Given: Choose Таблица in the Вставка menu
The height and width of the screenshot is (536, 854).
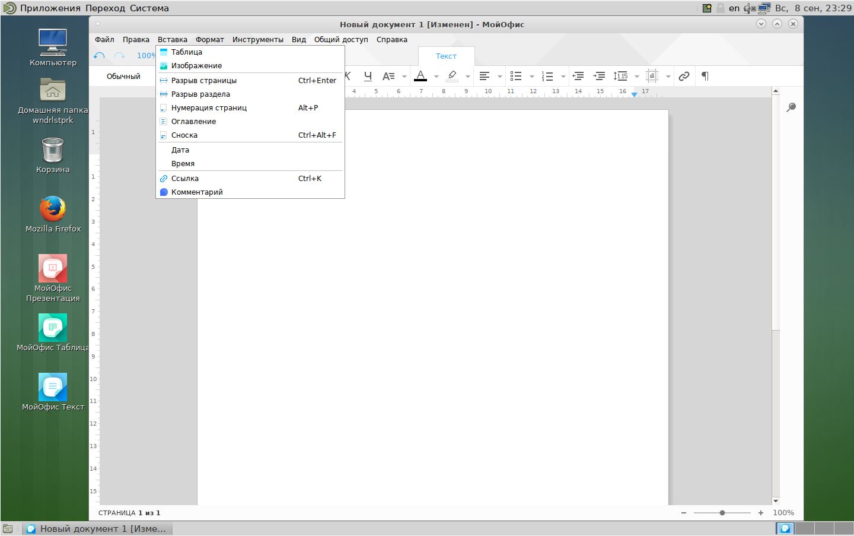Looking at the screenshot, I should coord(250,52).
